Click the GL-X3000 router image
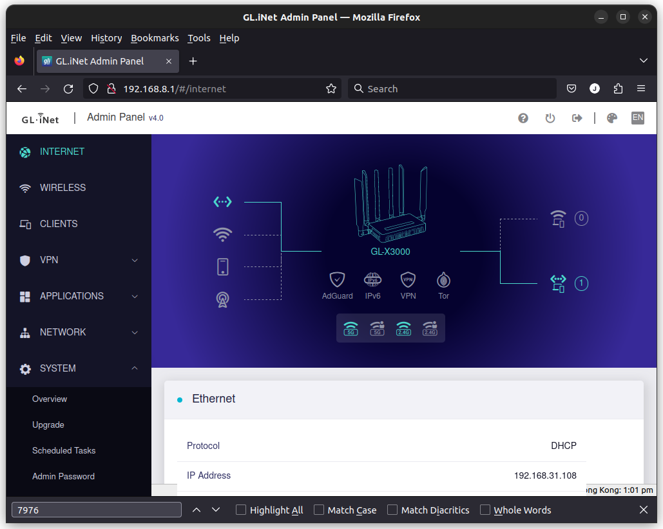Image resolution: width=663 pixels, height=529 pixels. pyautogui.click(x=390, y=204)
